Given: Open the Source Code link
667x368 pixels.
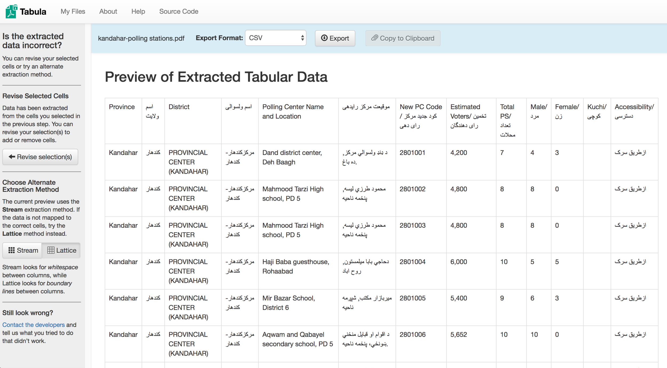Looking at the screenshot, I should 179,11.
